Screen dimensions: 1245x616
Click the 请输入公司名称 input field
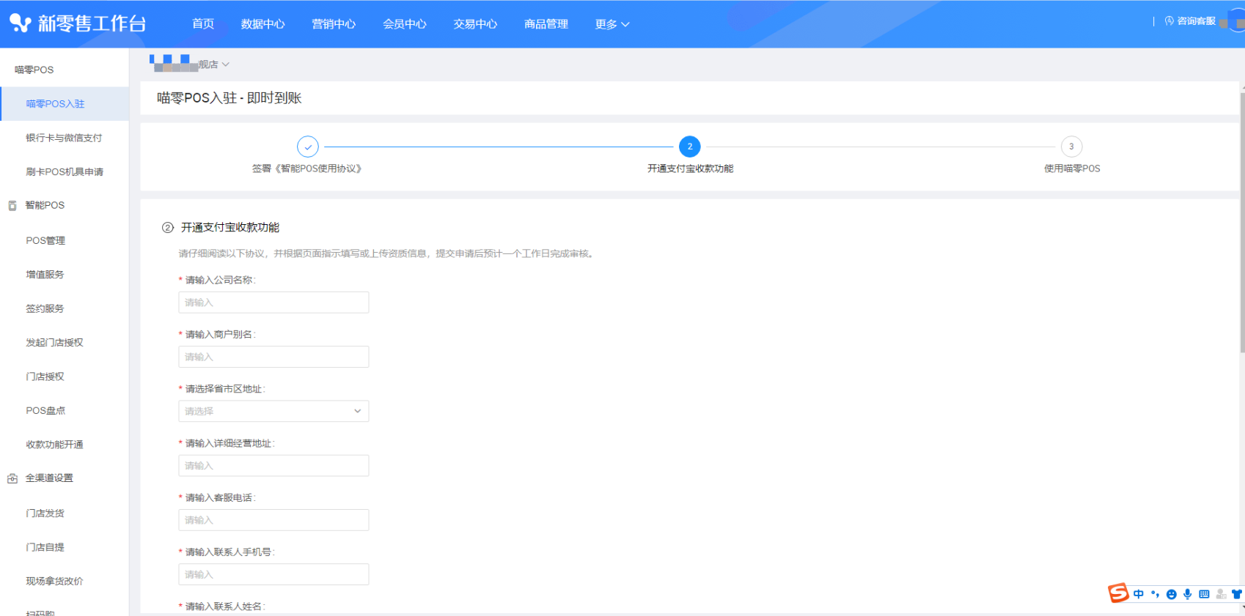273,303
